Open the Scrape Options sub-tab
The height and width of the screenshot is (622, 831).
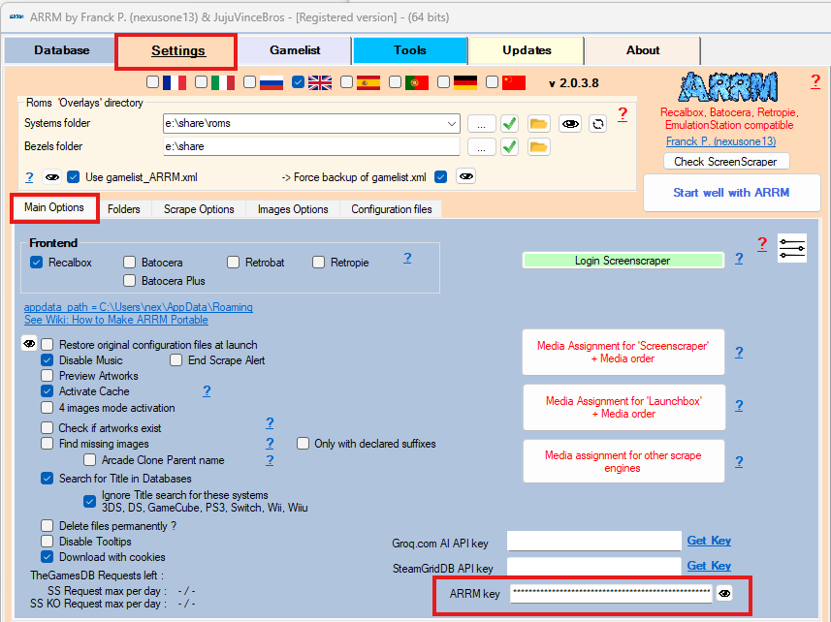[199, 209]
